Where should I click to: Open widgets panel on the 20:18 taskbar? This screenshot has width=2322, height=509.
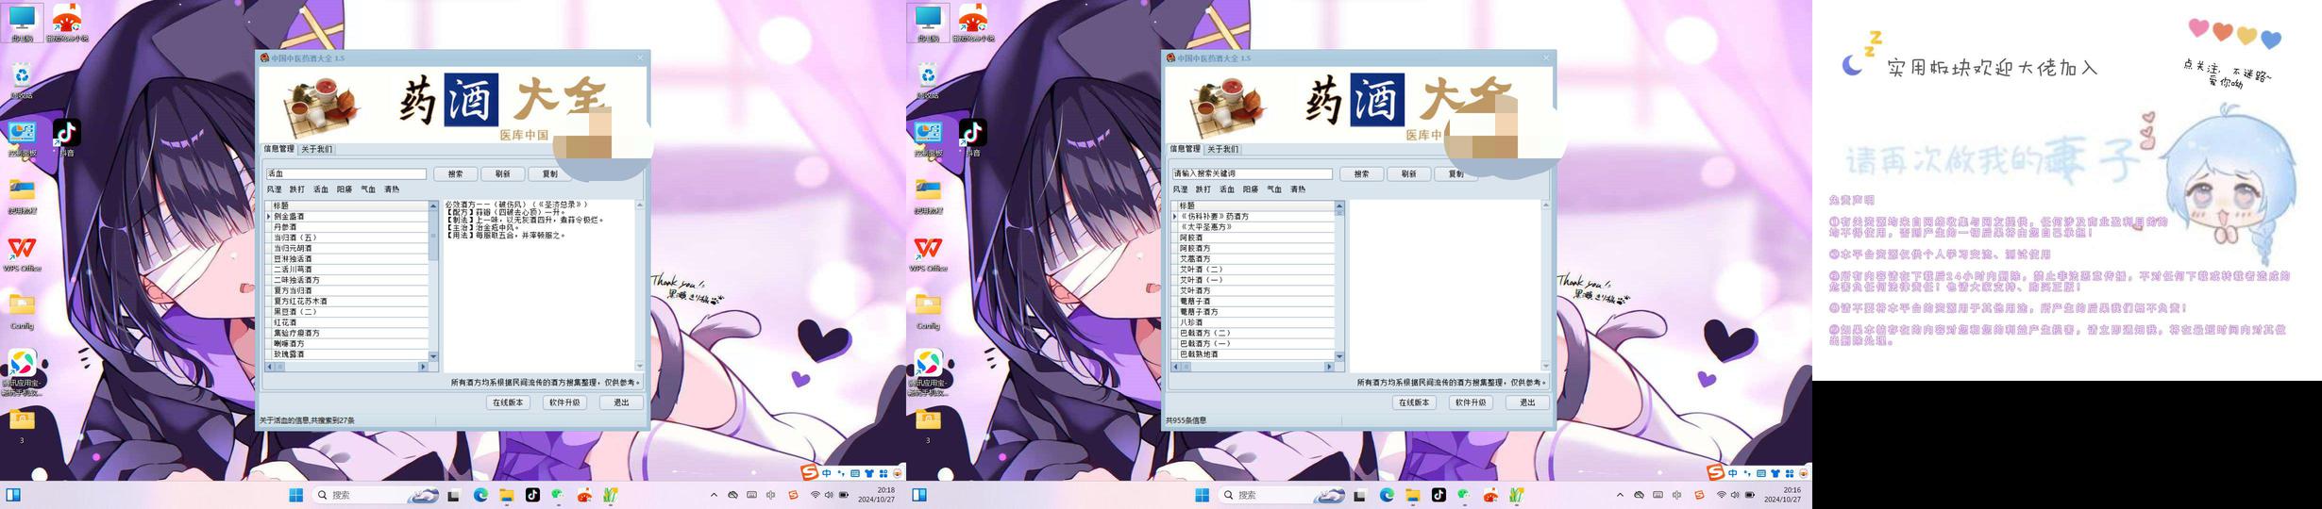point(13,495)
